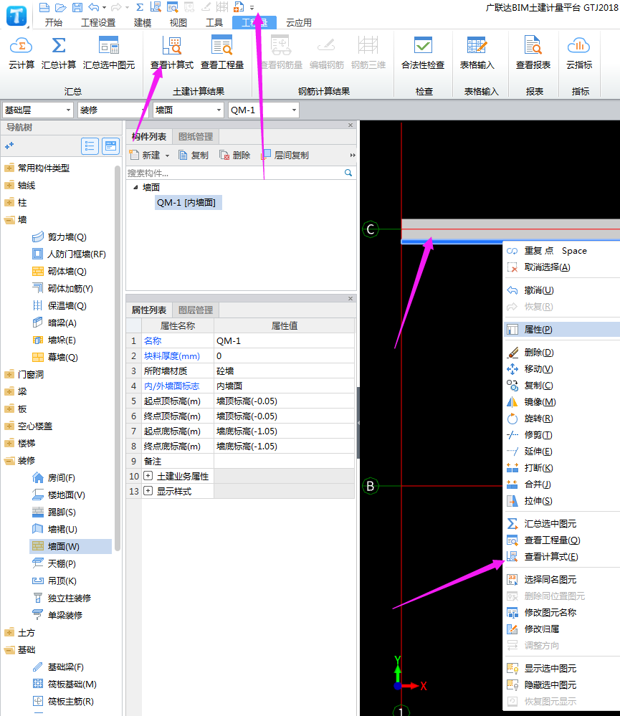Open the 建模 ribbon tab

tap(143, 22)
